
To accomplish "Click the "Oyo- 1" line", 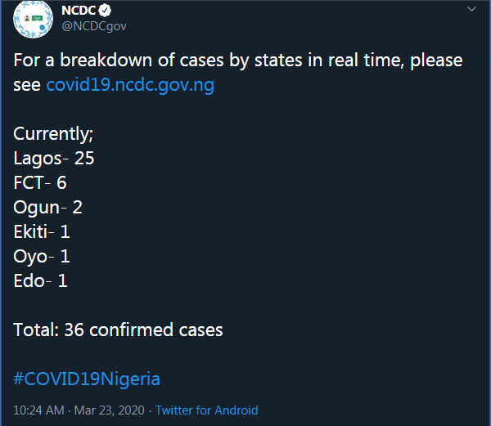I will 42,257.
